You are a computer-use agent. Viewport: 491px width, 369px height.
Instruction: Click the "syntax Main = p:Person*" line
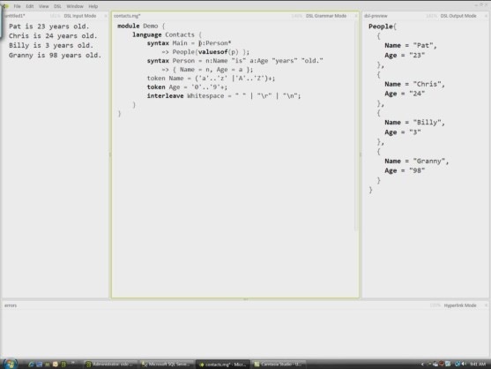point(190,43)
